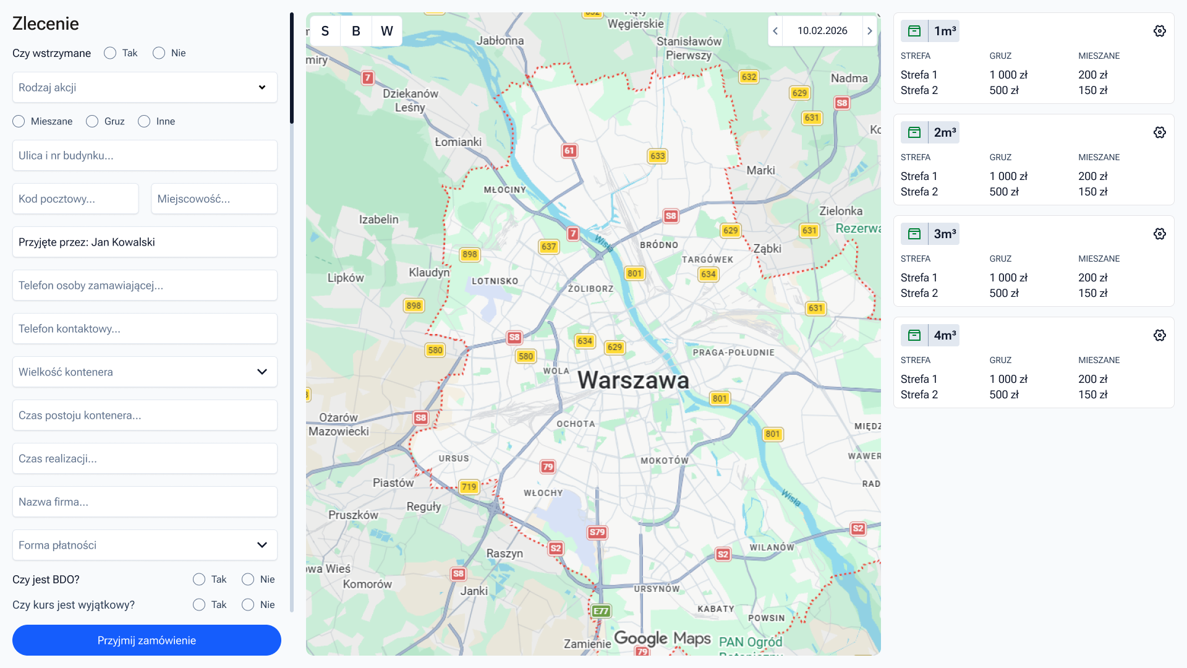
Task: Go to previous date arrow
Action: (x=775, y=31)
